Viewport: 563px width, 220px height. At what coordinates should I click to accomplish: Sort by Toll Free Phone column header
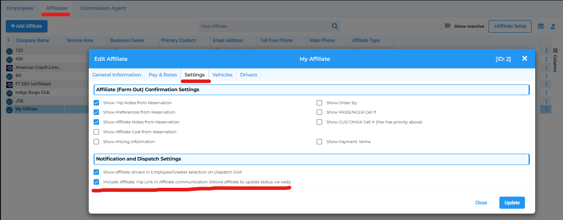(276, 40)
